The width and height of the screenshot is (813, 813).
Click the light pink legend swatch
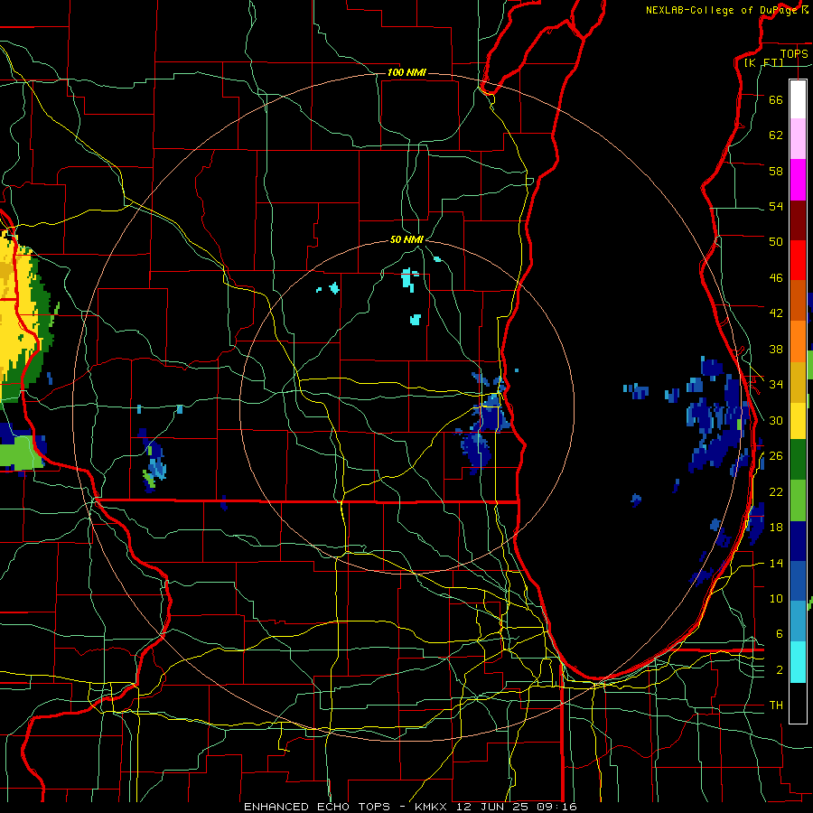point(798,139)
